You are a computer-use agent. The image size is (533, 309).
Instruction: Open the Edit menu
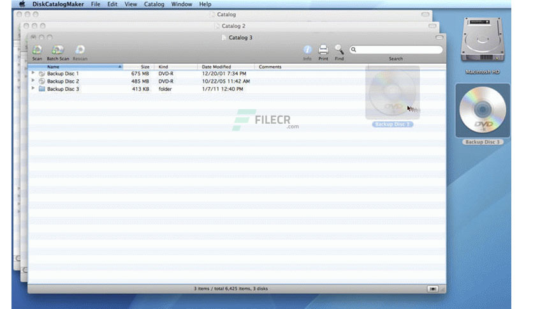(x=112, y=4)
